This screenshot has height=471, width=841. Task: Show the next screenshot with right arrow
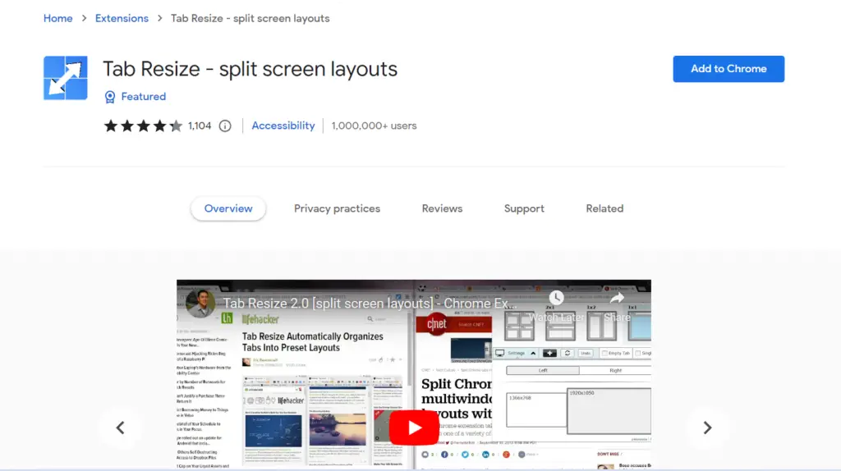[x=707, y=428]
